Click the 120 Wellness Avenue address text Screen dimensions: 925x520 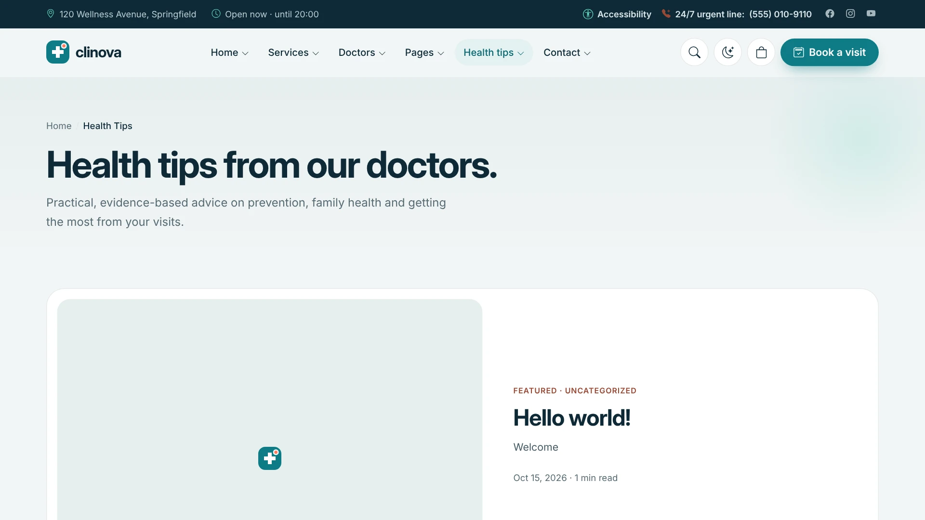point(128,14)
